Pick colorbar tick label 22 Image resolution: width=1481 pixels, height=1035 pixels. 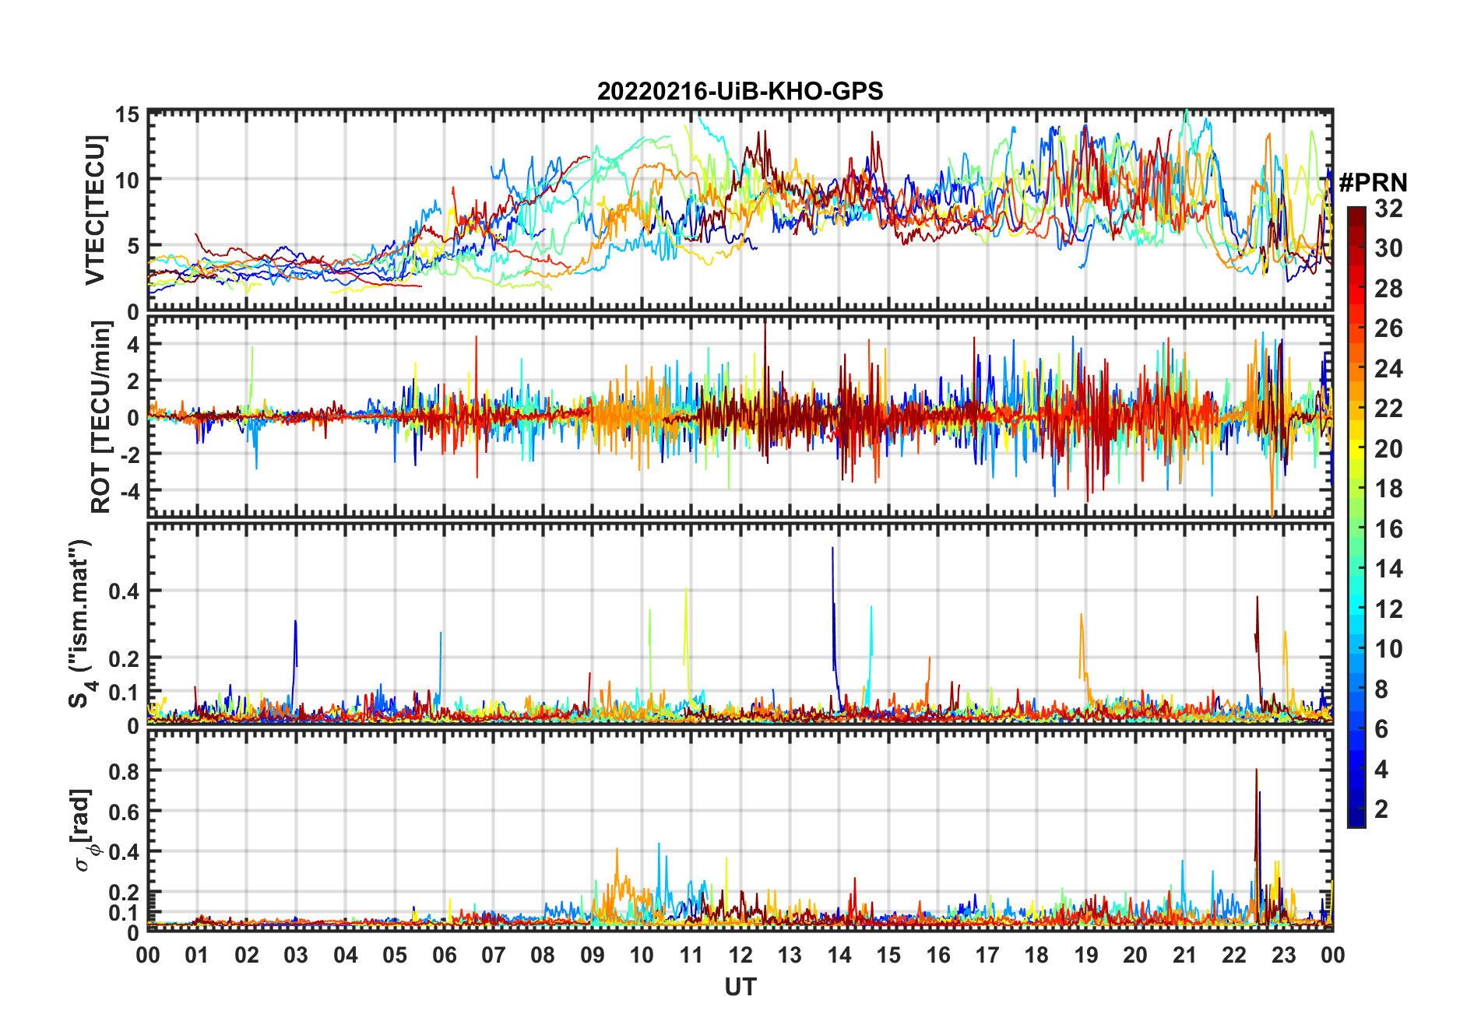1388,409
